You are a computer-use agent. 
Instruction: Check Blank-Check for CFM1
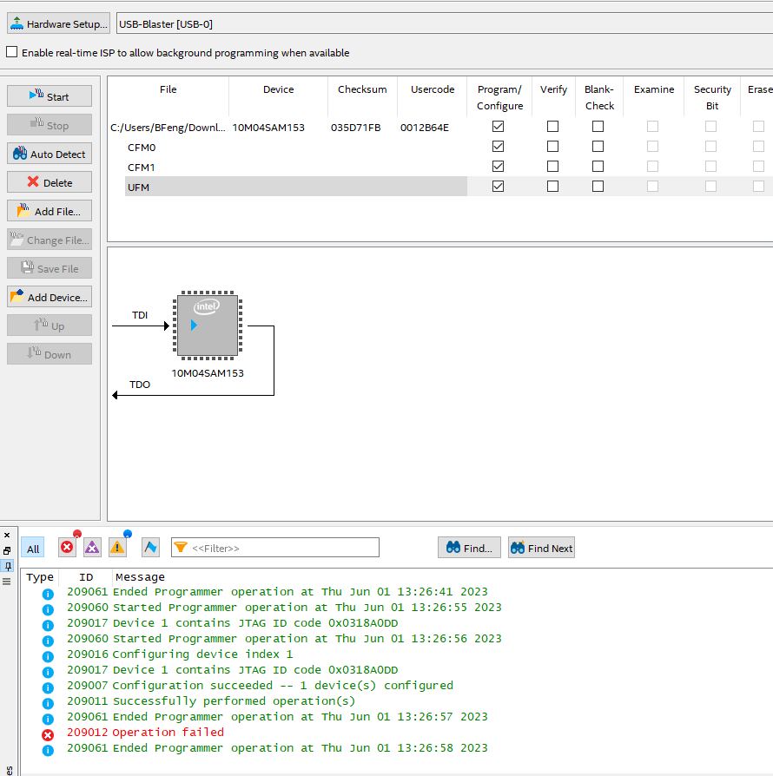598,166
